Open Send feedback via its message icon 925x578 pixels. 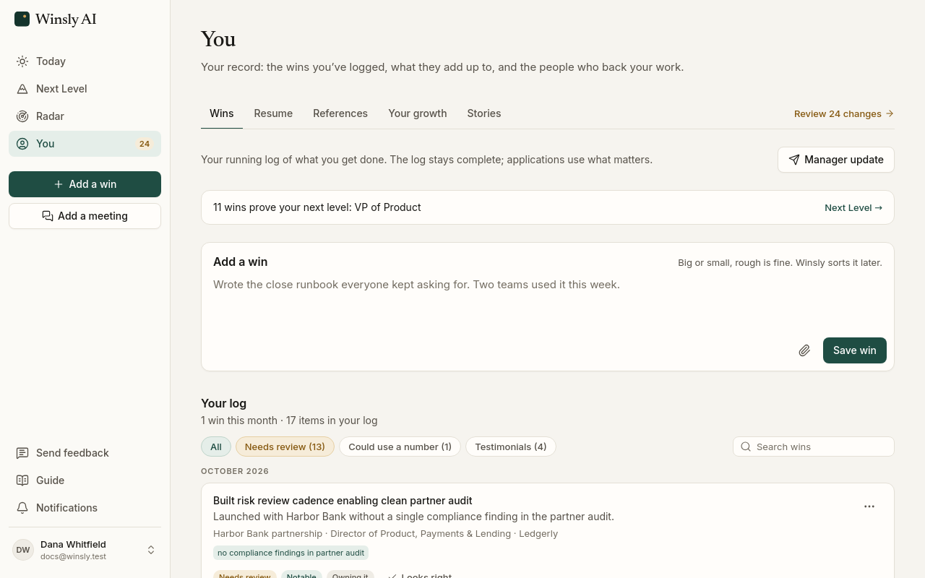pyautogui.click(x=22, y=453)
